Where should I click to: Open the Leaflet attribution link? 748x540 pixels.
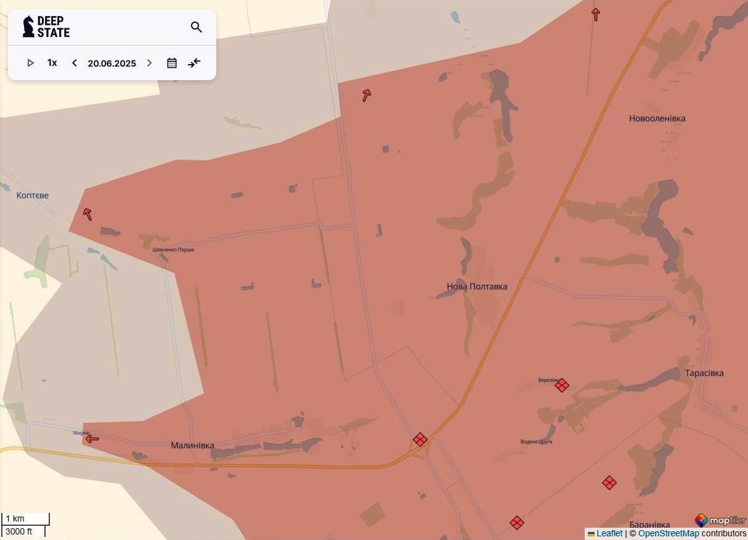(609, 533)
